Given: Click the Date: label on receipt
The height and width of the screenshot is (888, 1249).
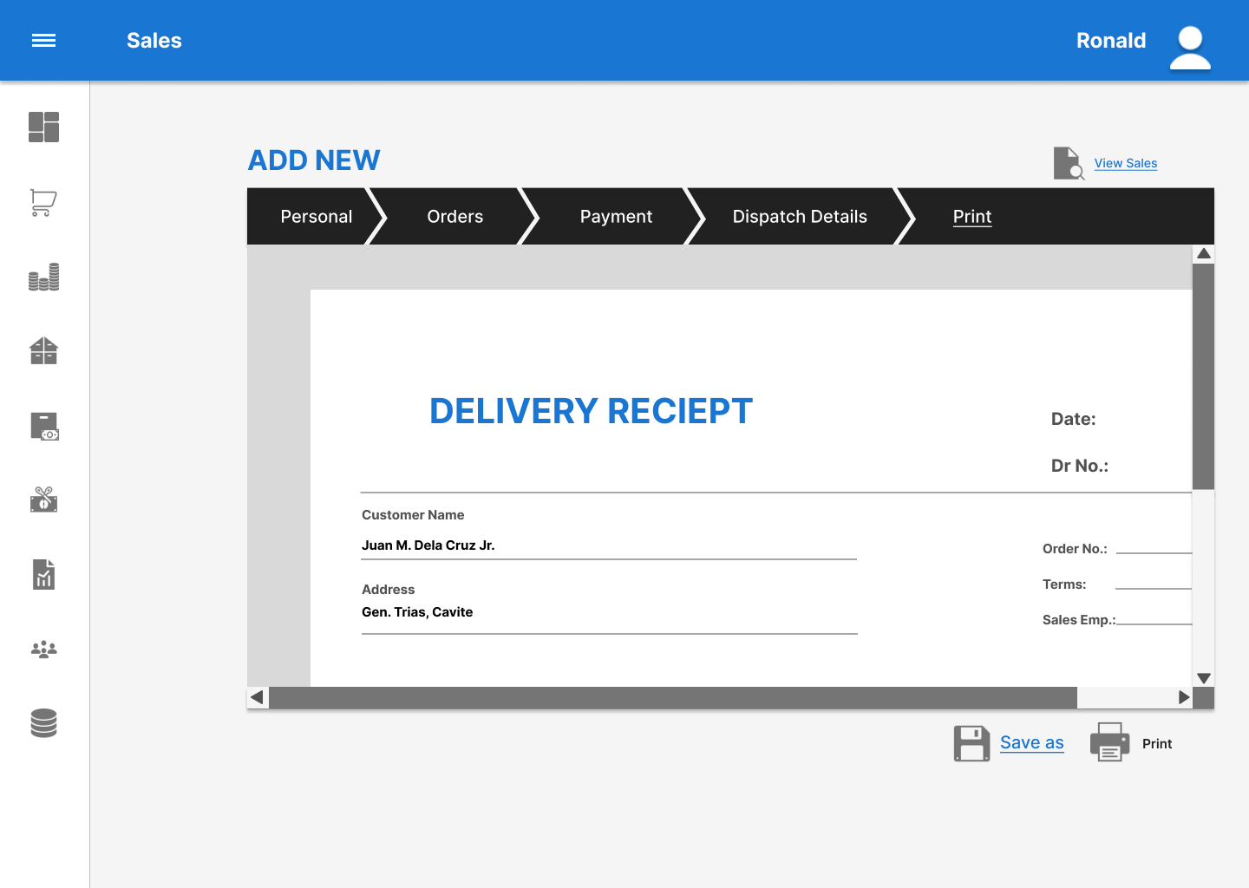Looking at the screenshot, I should point(1074,419).
